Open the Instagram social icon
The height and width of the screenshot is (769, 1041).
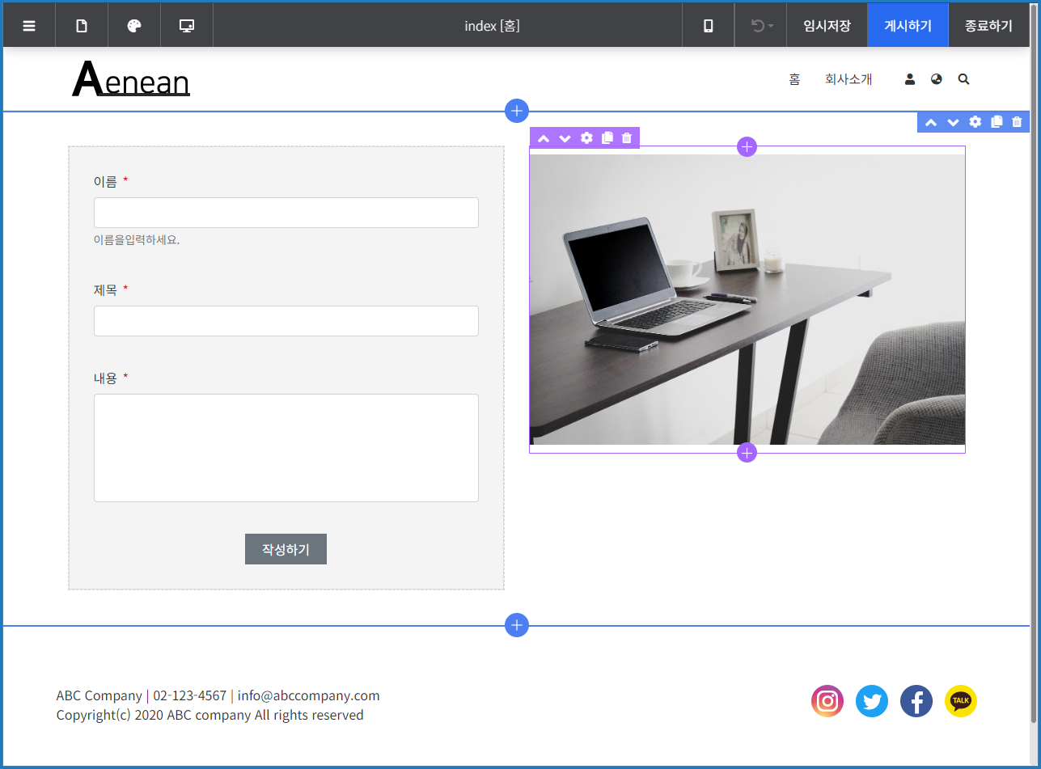[x=827, y=701]
